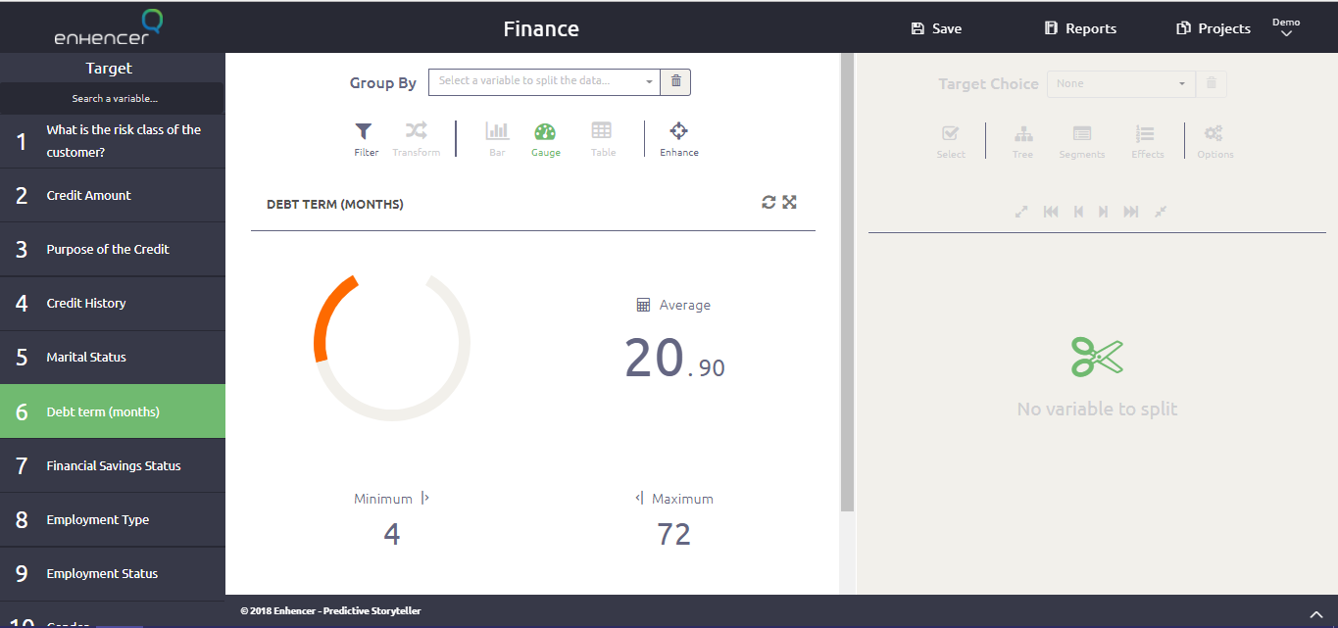Click the average value 20.90
1338x628 pixels.
click(674, 358)
